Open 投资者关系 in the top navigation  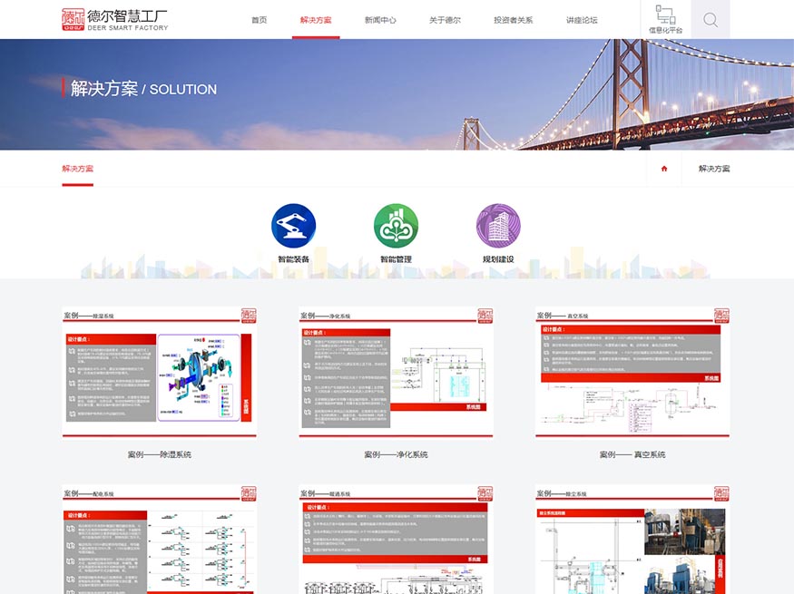click(x=513, y=20)
